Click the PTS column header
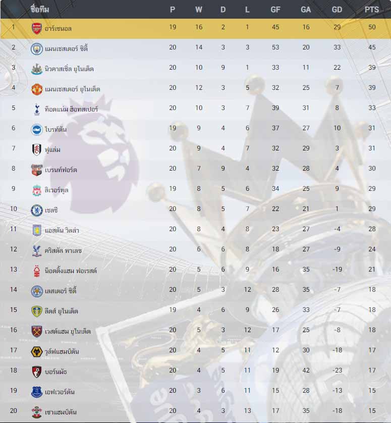 372,10
